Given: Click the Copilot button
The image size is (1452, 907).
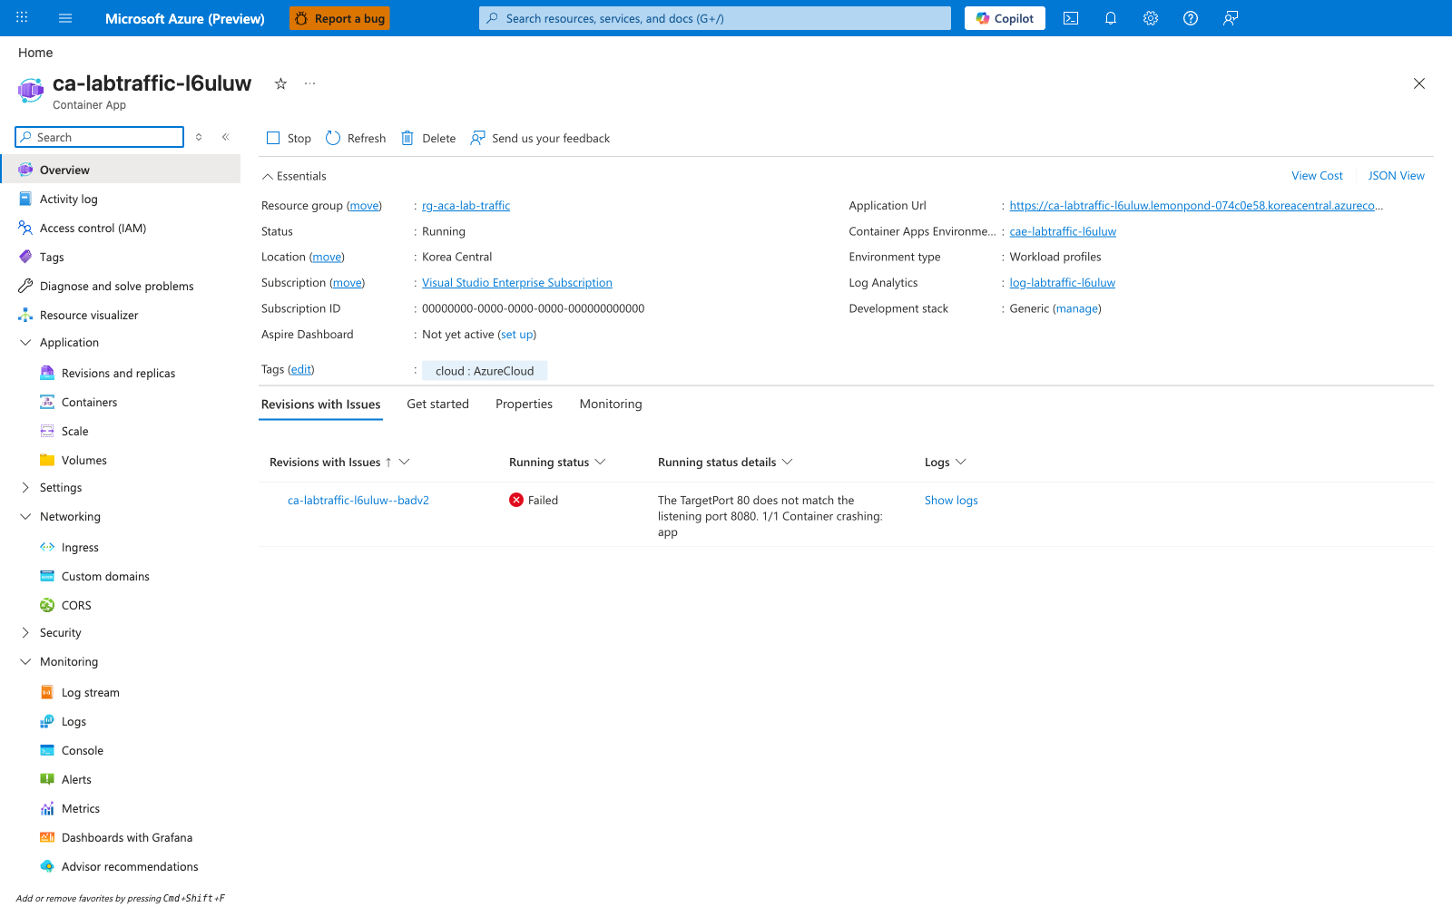Looking at the screenshot, I should (x=1005, y=18).
